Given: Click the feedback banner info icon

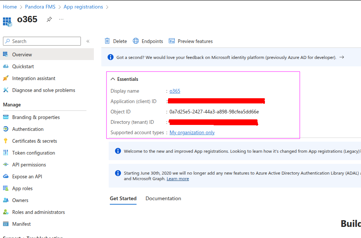Looking at the screenshot, I should (111, 57).
